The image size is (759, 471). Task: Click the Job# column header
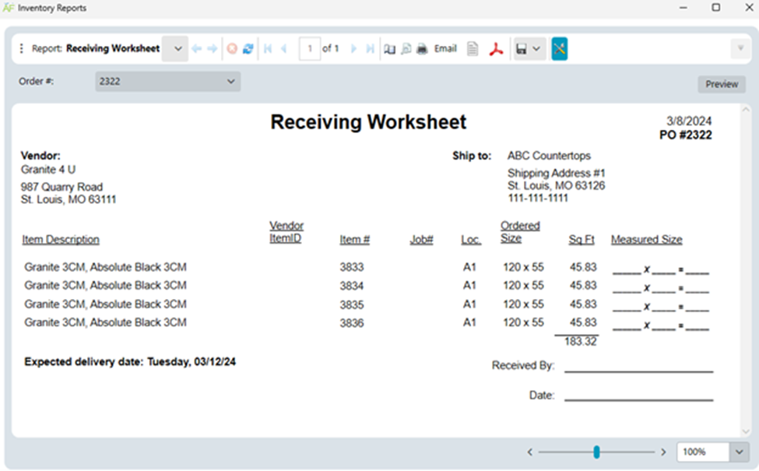tap(421, 240)
